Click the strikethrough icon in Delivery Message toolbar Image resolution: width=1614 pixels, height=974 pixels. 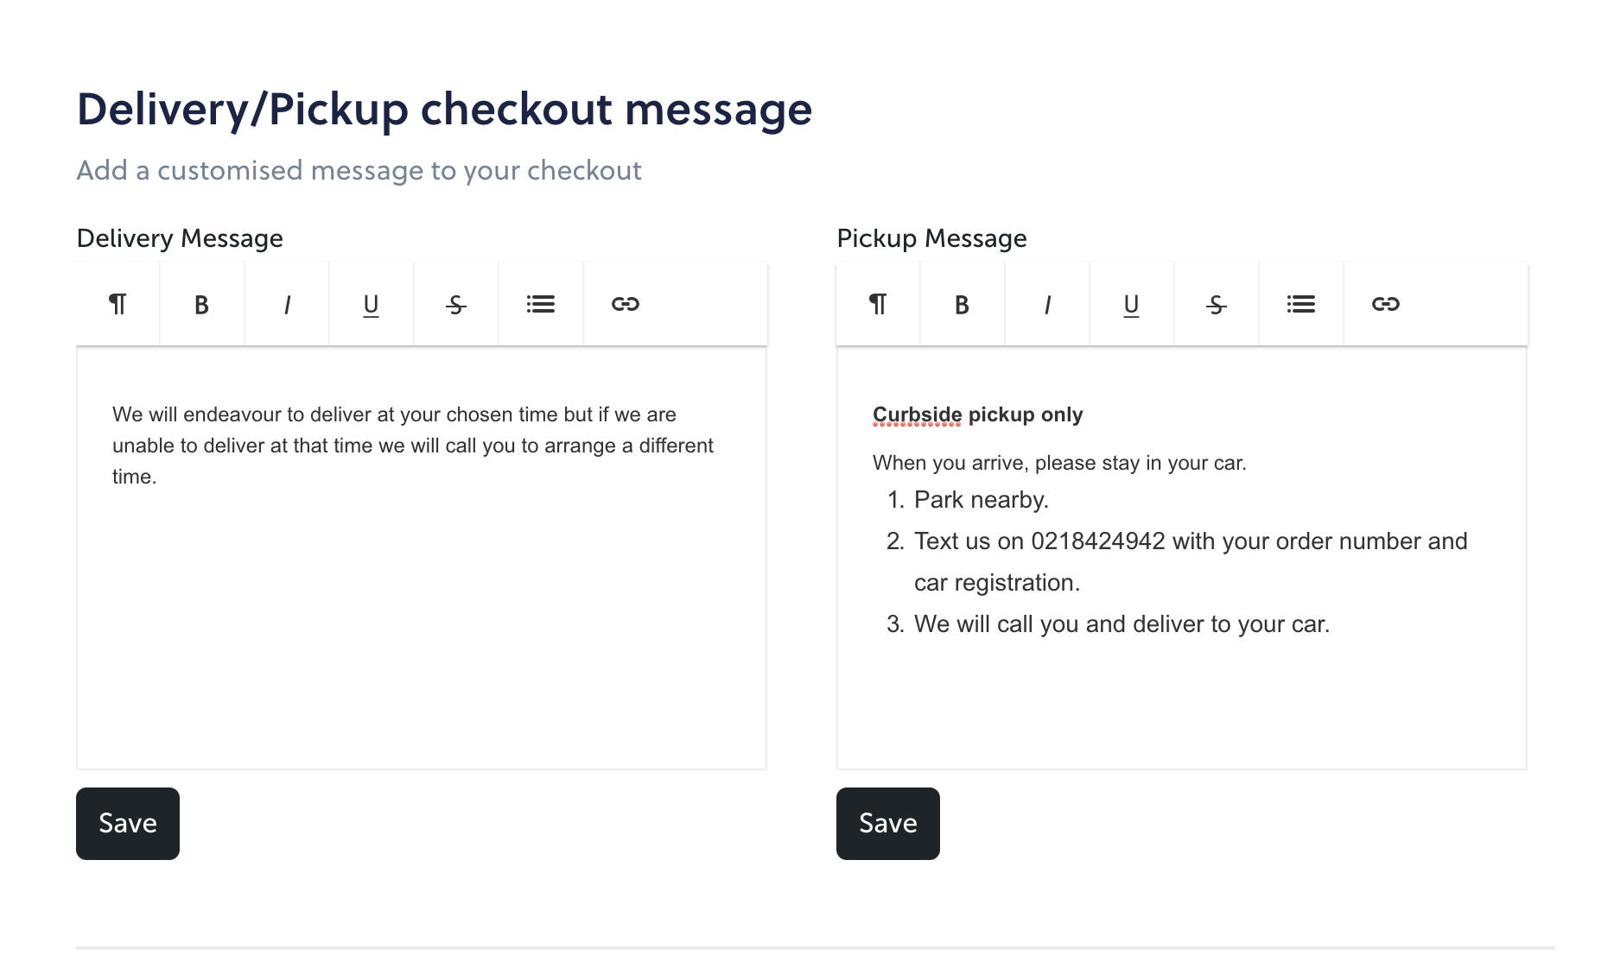point(455,304)
